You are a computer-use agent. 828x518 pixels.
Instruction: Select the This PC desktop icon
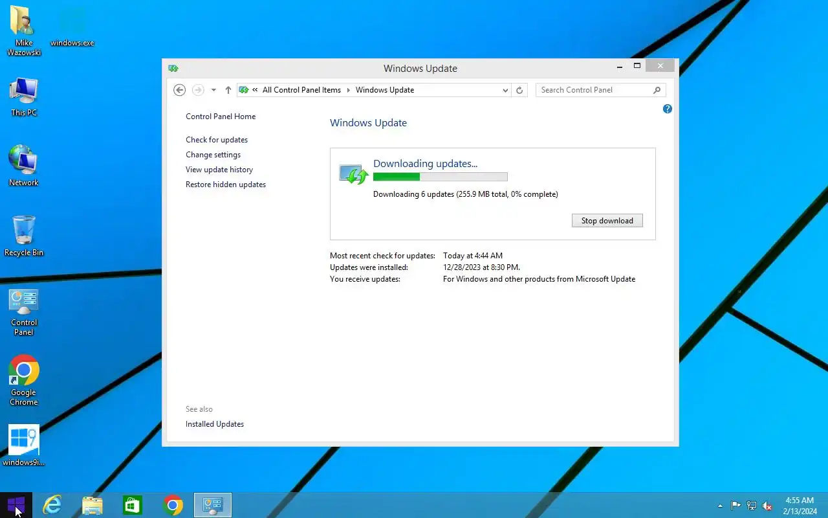coord(24,97)
